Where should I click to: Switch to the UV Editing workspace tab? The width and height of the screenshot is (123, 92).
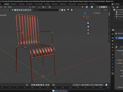[x=29, y=4]
